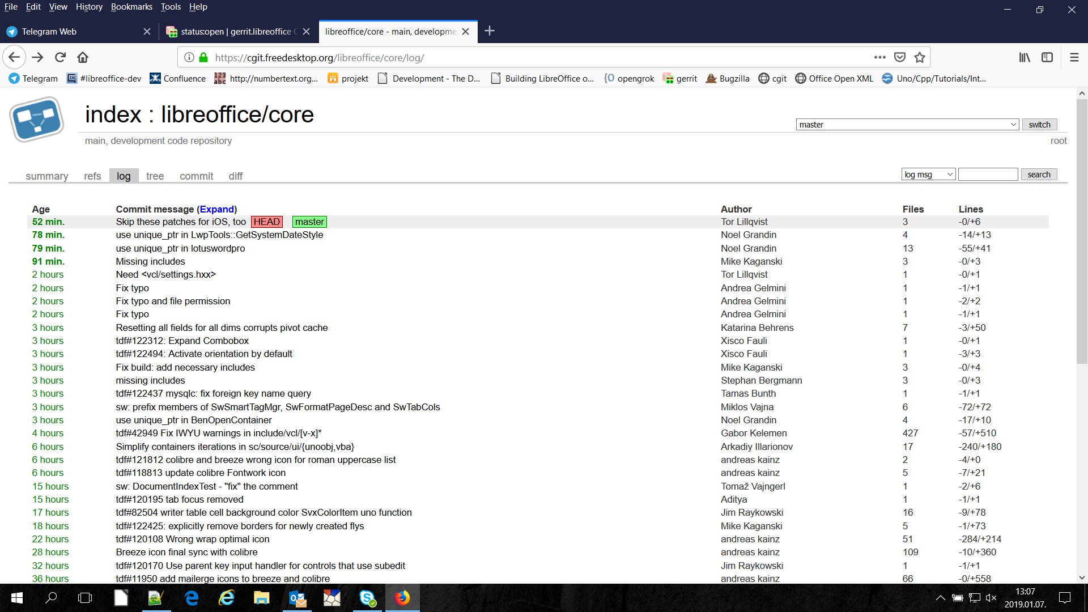This screenshot has height=612, width=1088.
Task: Open the branch selector dropdown showing master
Action: pos(907,125)
